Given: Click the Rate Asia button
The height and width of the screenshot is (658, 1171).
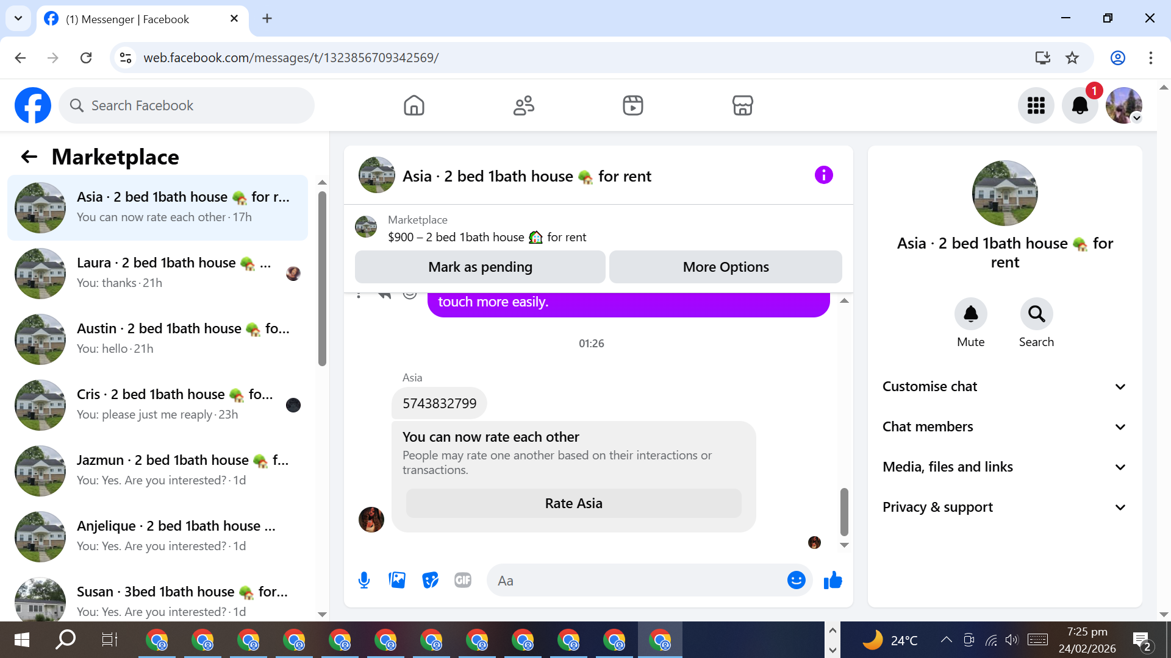Looking at the screenshot, I should pyautogui.click(x=573, y=503).
